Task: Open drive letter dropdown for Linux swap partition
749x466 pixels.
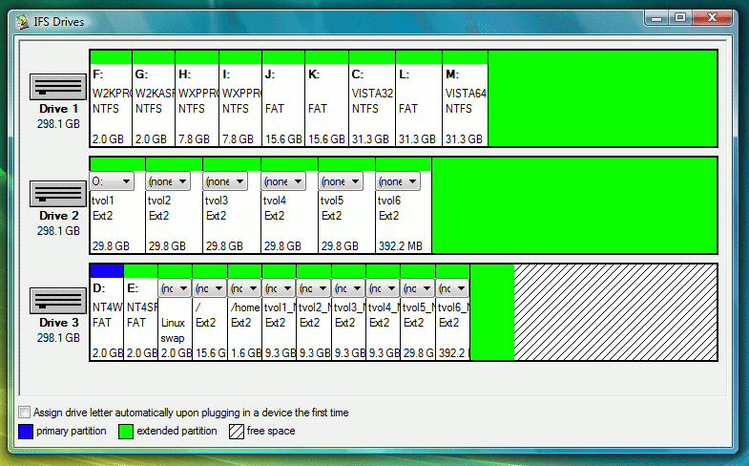Action: [176, 287]
